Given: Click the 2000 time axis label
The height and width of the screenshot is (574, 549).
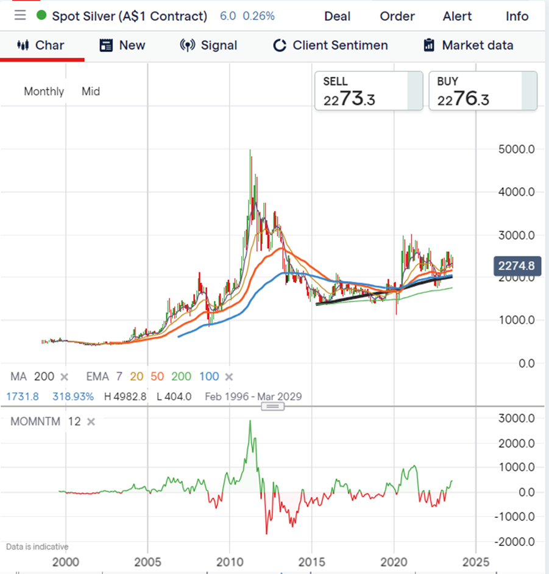Looking at the screenshot, I should click(x=66, y=562).
